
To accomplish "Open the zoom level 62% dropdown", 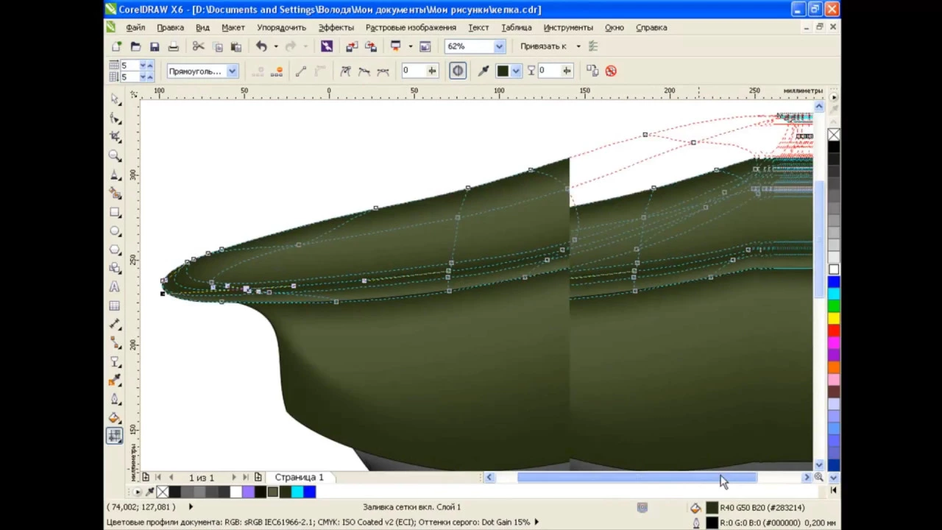I will click(x=499, y=46).
